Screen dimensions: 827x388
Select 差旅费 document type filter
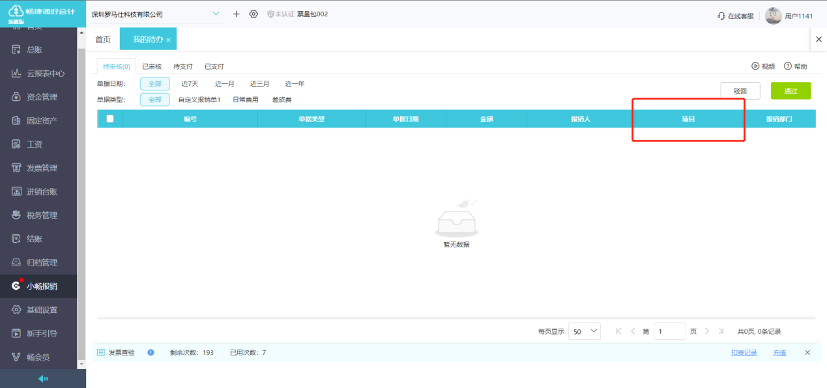click(282, 100)
